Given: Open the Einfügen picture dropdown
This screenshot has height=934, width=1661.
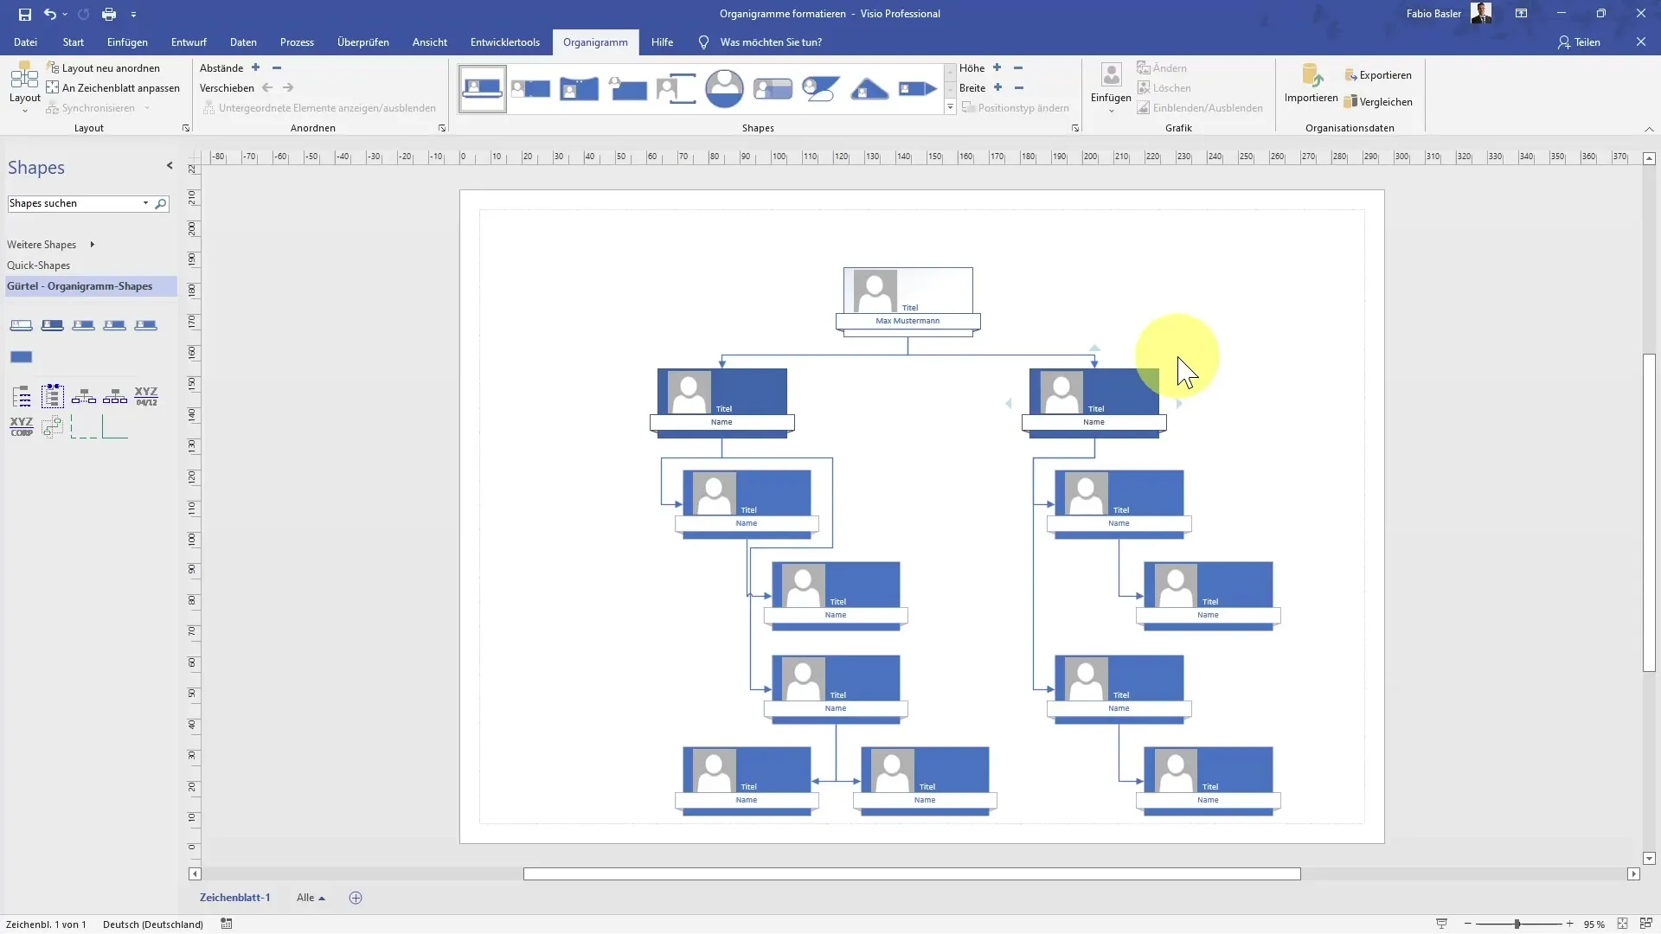Looking at the screenshot, I should pyautogui.click(x=1111, y=88).
